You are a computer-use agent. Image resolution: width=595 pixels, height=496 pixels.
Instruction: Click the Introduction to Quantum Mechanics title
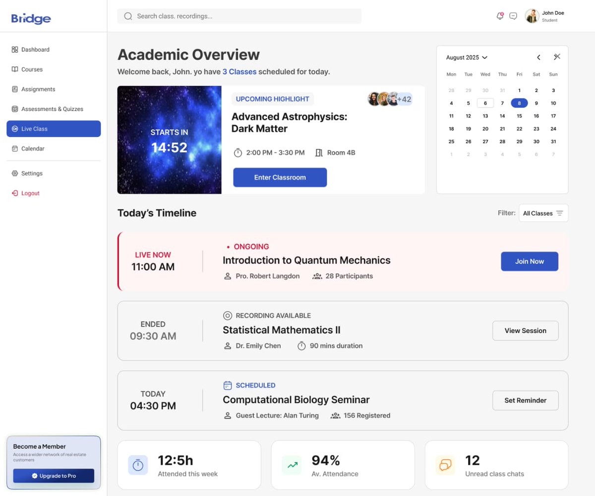pyautogui.click(x=306, y=260)
